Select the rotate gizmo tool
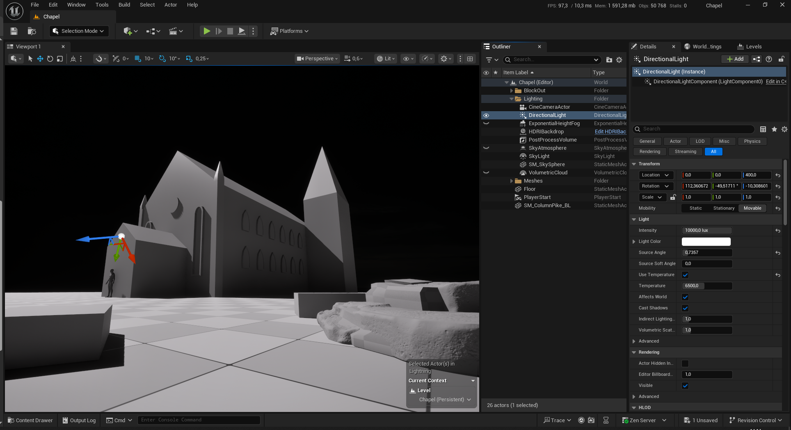This screenshot has height=430, width=791. tap(50, 59)
